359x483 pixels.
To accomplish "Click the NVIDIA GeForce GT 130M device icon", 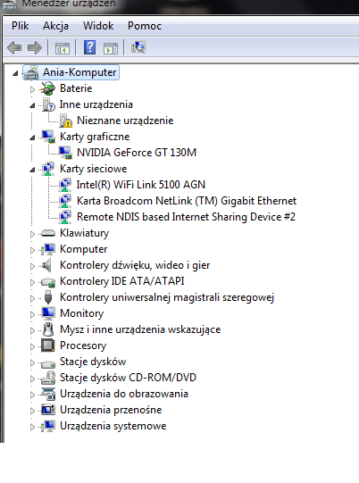I will pyautogui.click(x=65, y=153).
